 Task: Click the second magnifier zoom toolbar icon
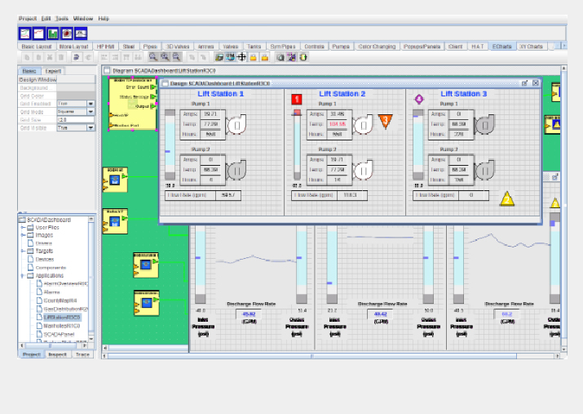[165, 57]
